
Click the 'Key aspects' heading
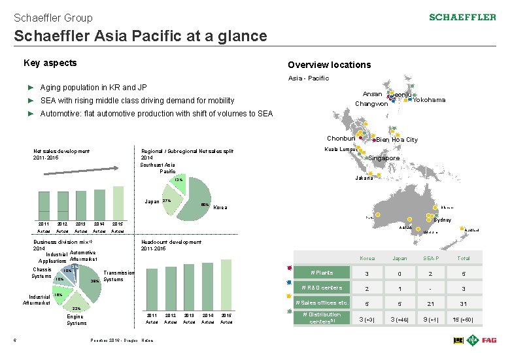[50, 63]
